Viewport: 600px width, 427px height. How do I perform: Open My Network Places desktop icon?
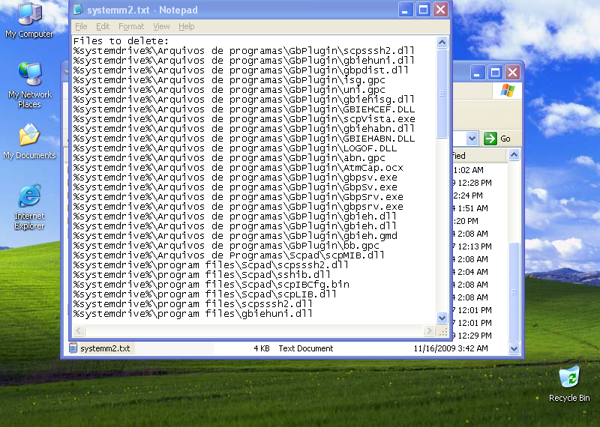point(29,85)
